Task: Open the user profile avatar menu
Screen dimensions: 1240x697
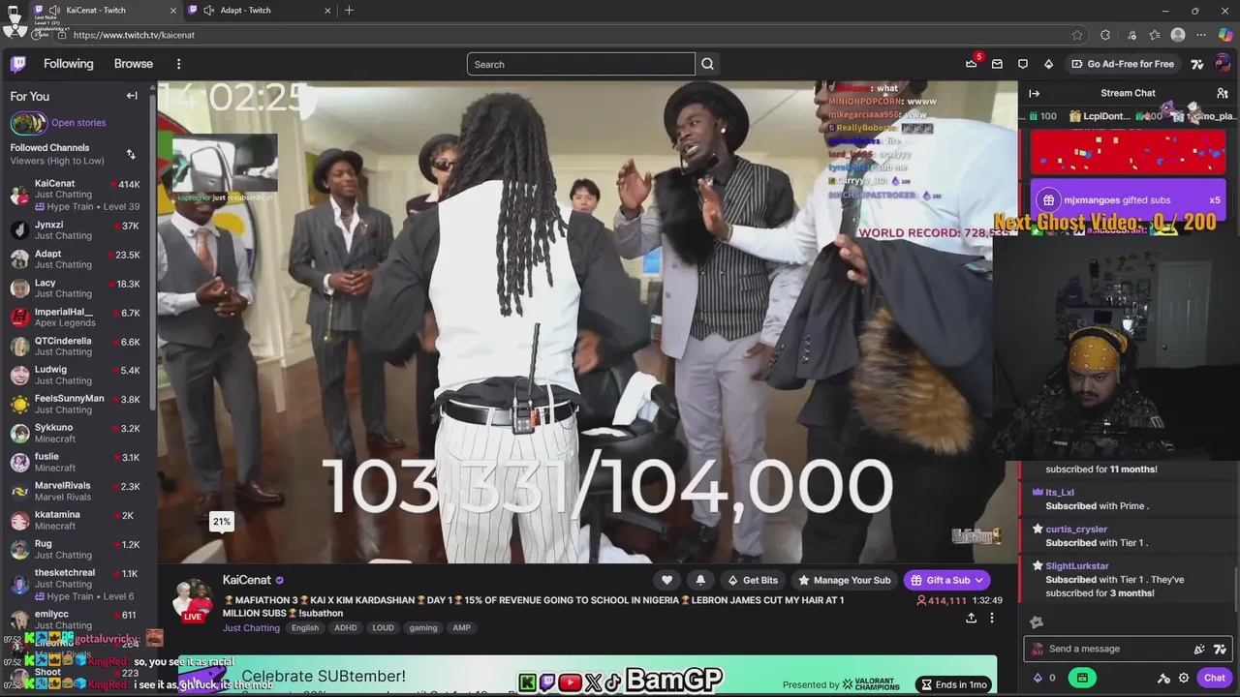Action: tap(1222, 64)
